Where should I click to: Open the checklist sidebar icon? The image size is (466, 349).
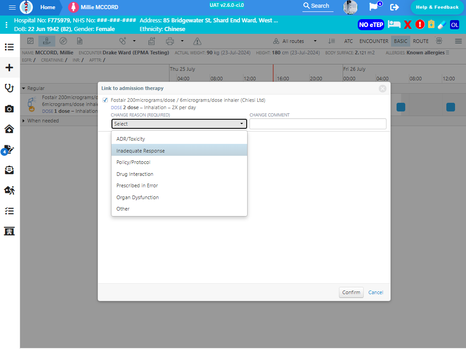(9, 211)
